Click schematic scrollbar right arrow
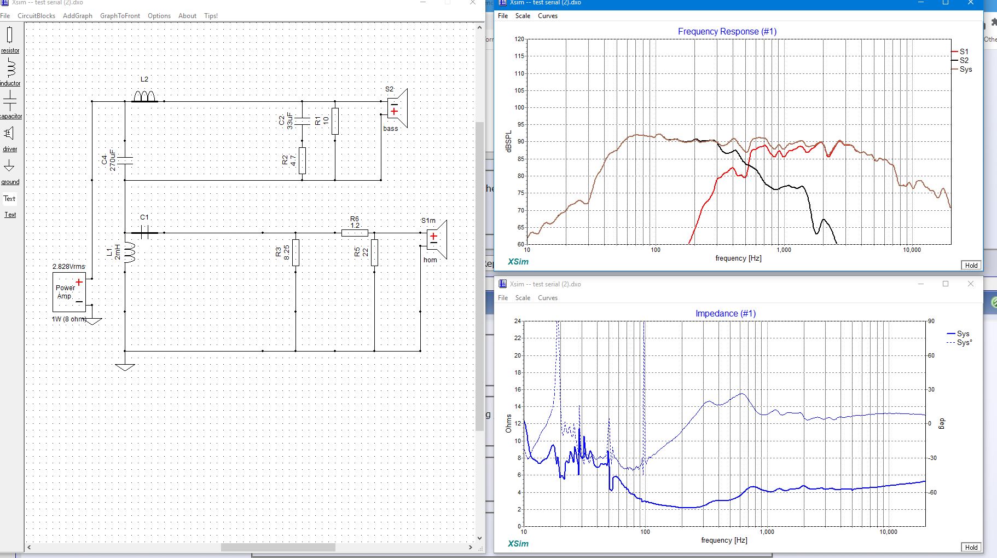 coord(471,547)
